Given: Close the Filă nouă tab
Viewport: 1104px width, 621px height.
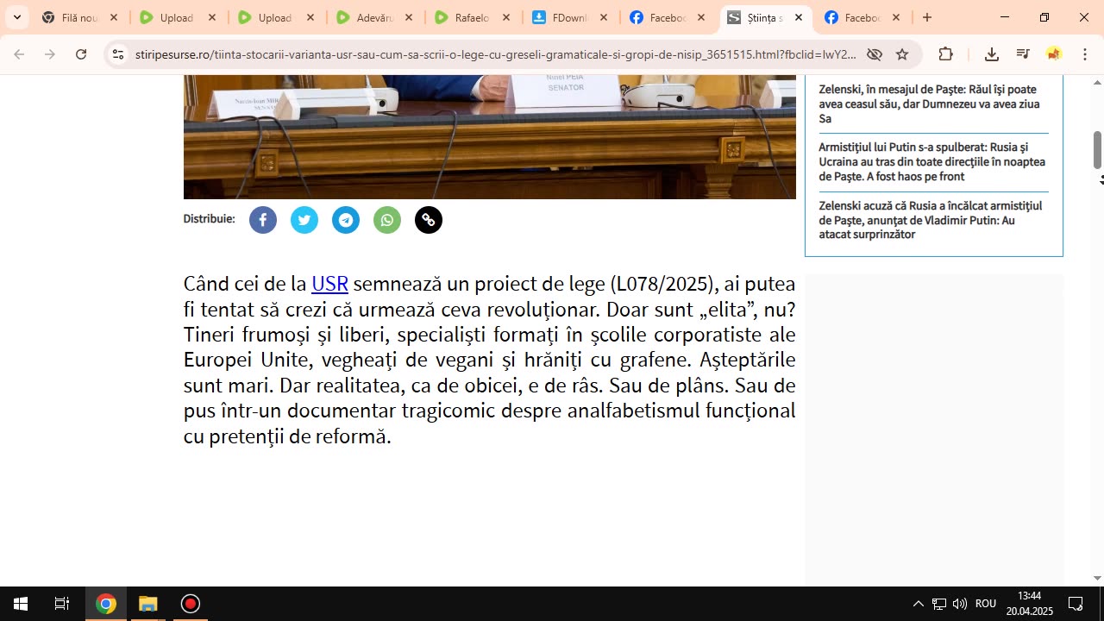Looking at the screenshot, I should pyautogui.click(x=114, y=17).
